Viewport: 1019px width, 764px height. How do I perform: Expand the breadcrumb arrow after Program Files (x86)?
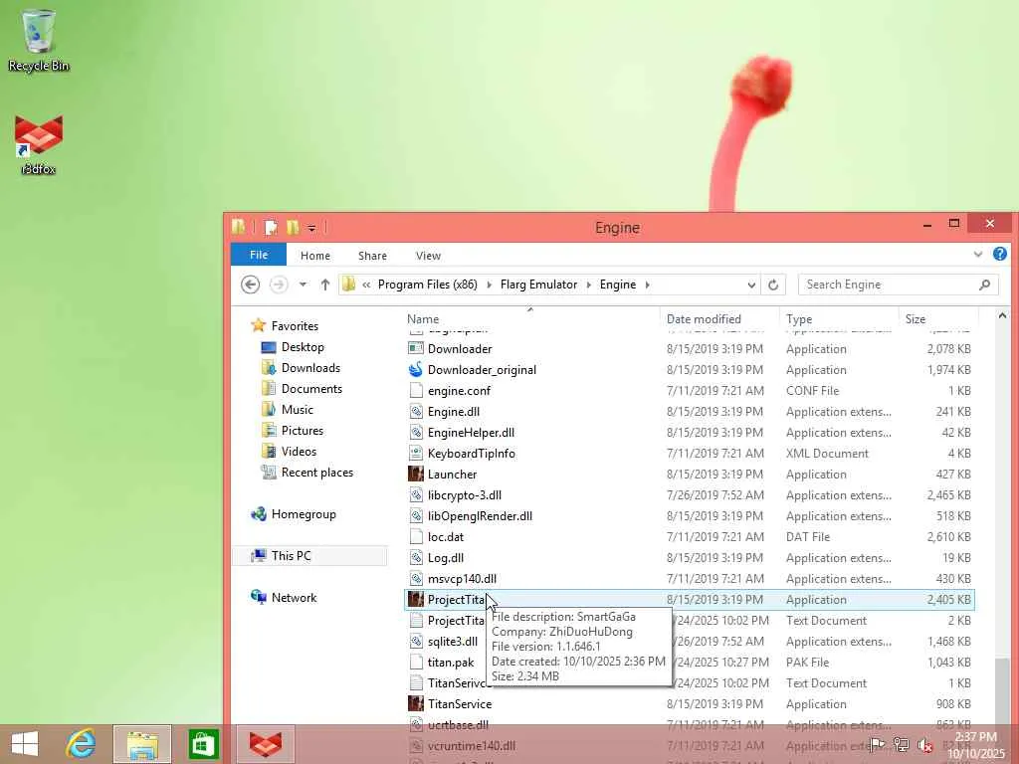[x=489, y=285]
